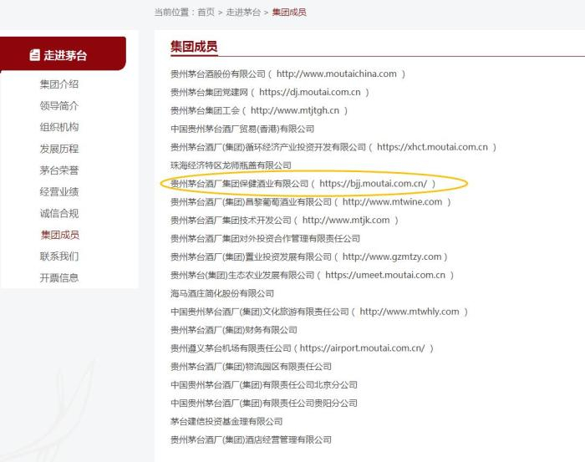The height and width of the screenshot is (462, 585).
Task: Click 首页 in the breadcrumb
Action: 206,13
